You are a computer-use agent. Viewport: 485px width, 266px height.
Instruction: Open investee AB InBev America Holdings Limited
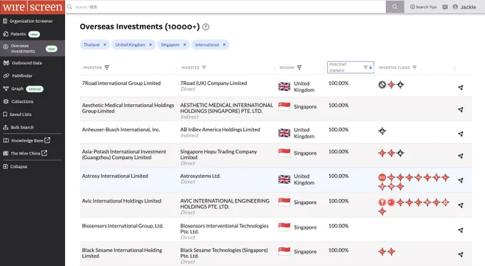pos(220,130)
